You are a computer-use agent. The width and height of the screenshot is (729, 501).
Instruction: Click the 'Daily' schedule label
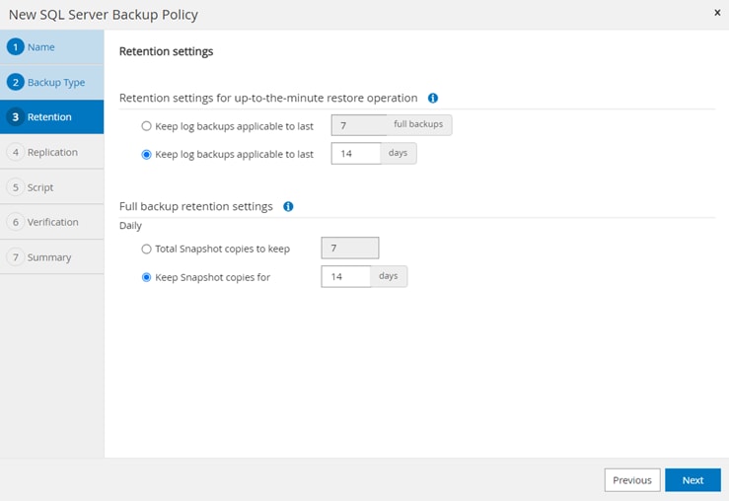click(130, 226)
